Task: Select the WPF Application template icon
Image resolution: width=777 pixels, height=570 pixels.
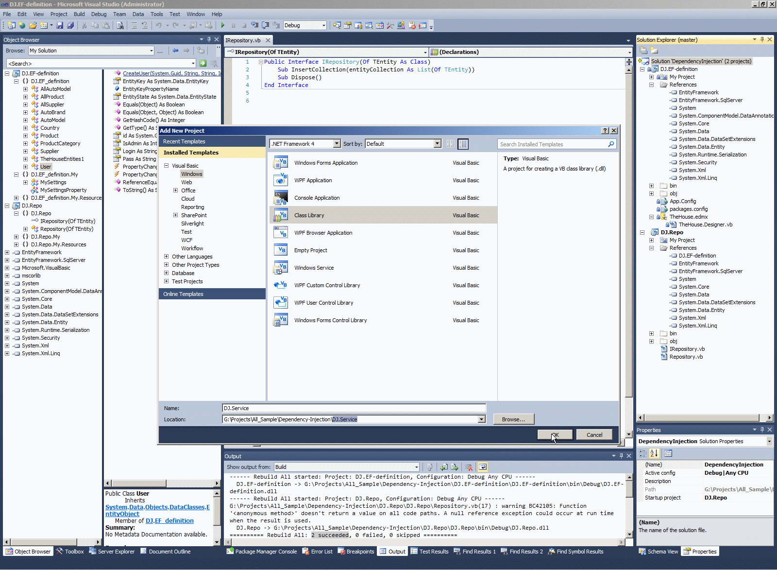Action: [x=281, y=180]
